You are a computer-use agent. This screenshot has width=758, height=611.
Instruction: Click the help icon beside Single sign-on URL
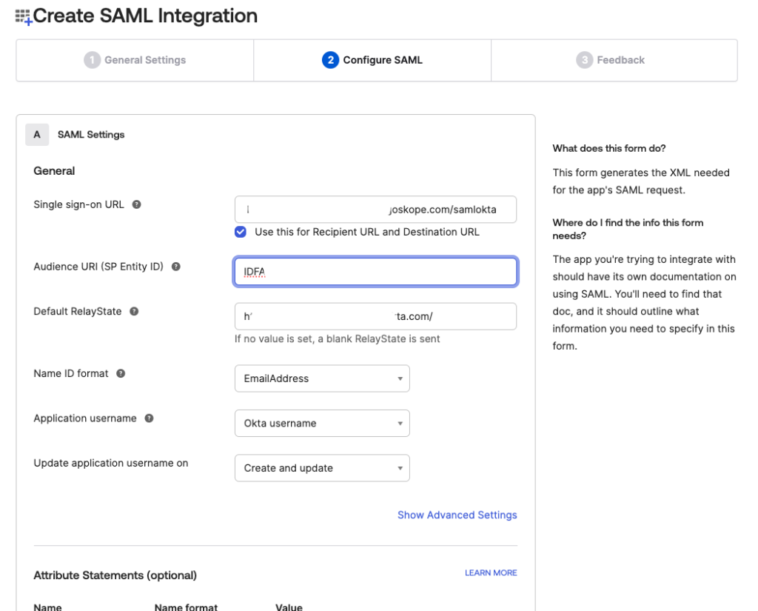pyautogui.click(x=135, y=204)
